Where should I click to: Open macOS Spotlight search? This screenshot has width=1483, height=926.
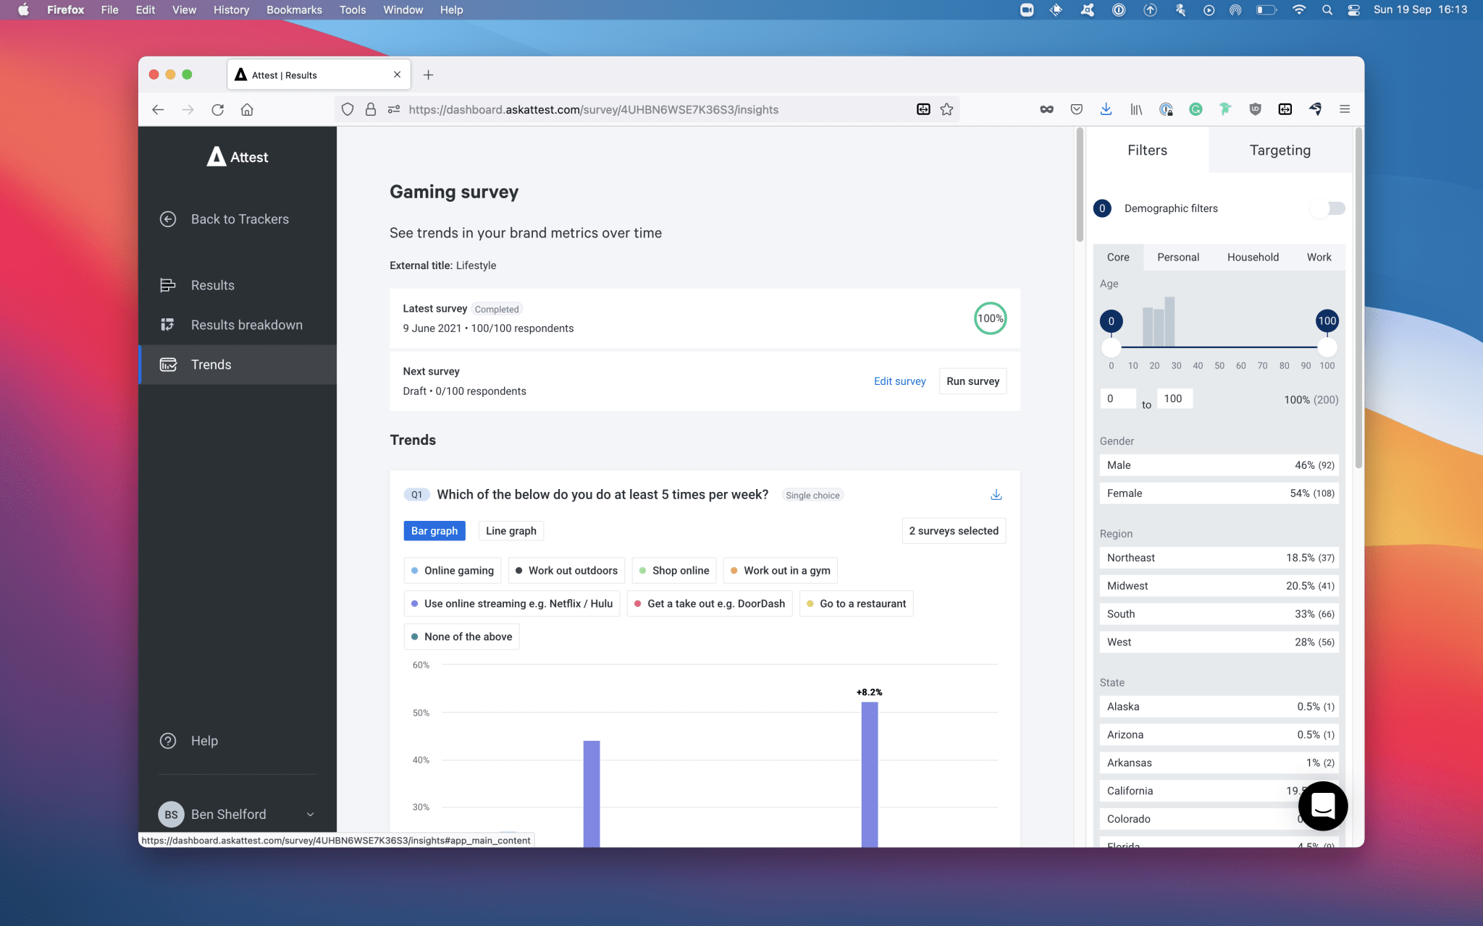click(1327, 10)
